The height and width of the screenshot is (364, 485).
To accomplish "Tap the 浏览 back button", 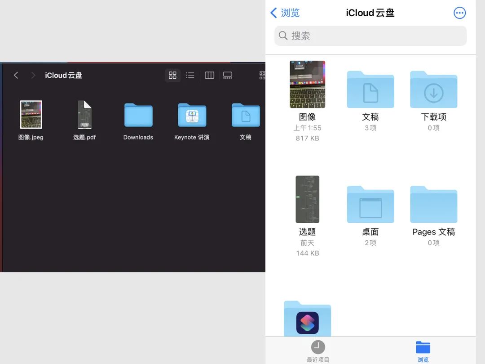I will (x=284, y=13).
